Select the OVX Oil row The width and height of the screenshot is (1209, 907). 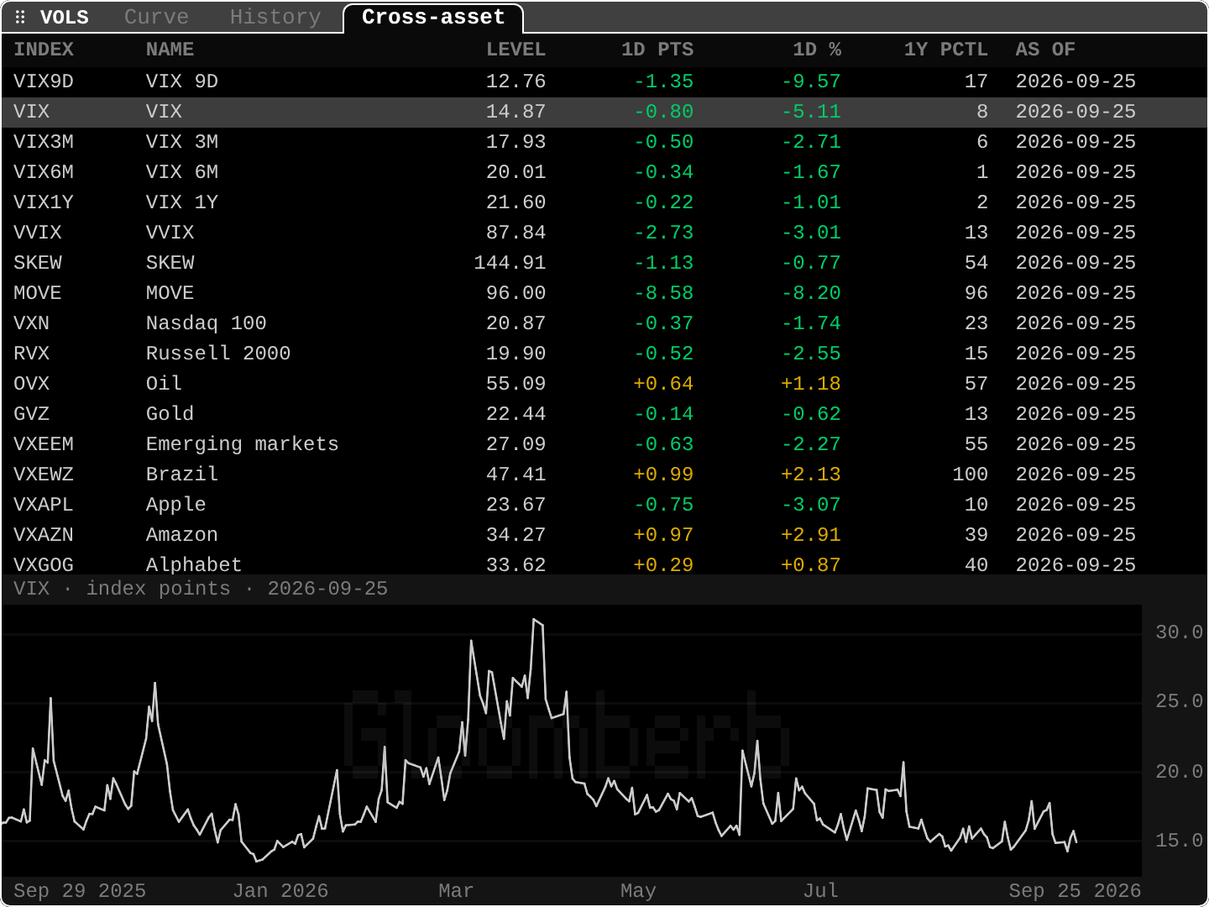604,384
